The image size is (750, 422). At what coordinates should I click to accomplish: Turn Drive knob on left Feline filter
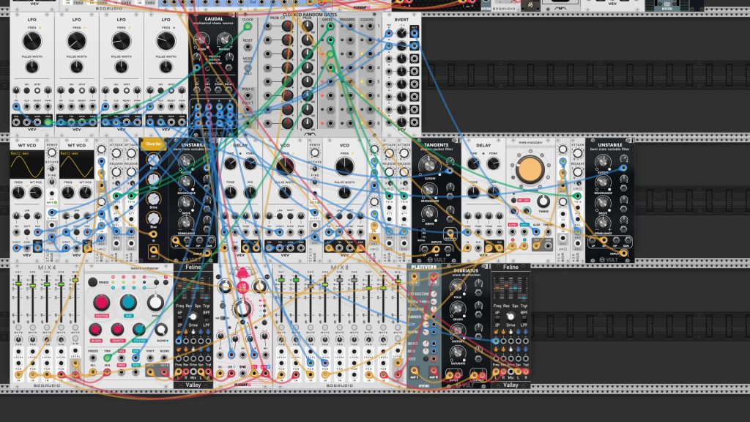pos(193,317)
